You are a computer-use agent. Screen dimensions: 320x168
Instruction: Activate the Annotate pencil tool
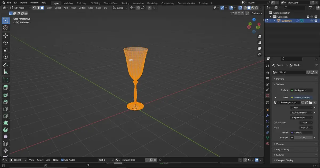click(6, 65)
